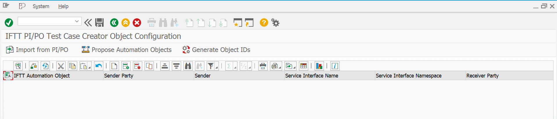Open the transaction command field dropdown arrow
The image size is (557, 119).
[x=77, y=21]
